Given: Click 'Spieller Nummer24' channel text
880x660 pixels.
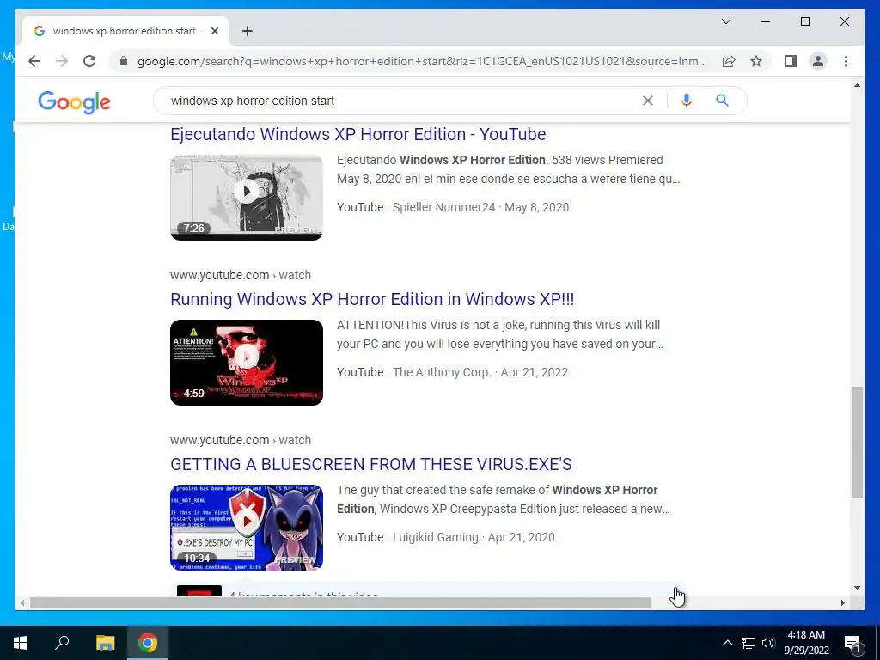Looking at the screenshot, I should click(x=444, y=207).
